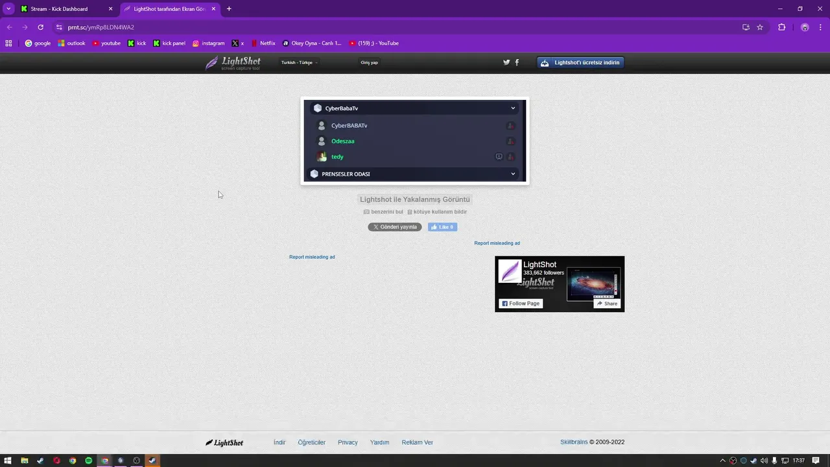Open Chrome three-dot menu
The width and height of the screenshot is (830, 467).
820,27
